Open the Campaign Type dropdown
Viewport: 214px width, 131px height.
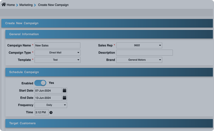(x=57, y=53)
